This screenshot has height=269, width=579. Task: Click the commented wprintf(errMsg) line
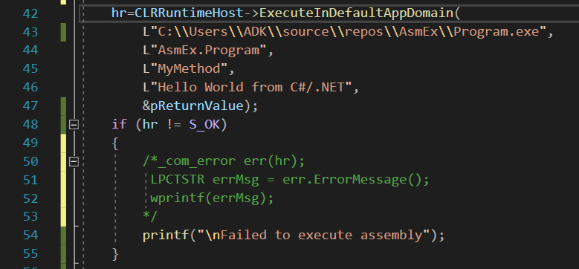(212, 198)
